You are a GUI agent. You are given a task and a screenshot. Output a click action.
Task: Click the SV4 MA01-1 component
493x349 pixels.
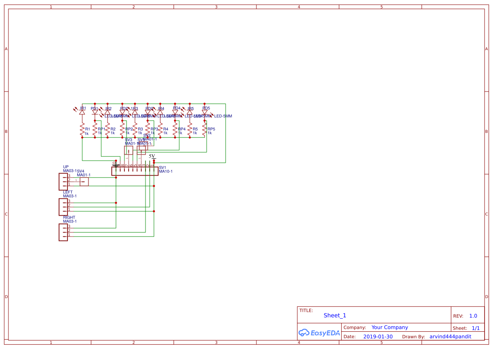[x=84, y=182]
